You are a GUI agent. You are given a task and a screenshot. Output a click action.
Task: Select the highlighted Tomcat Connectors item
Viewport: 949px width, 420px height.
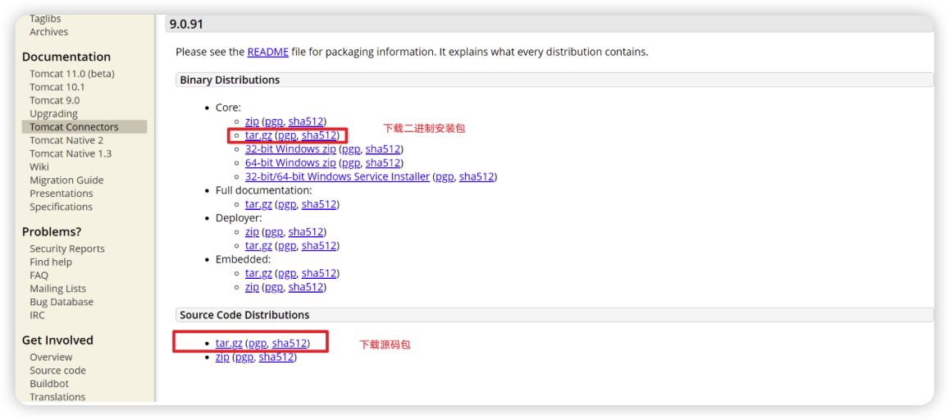84,127
